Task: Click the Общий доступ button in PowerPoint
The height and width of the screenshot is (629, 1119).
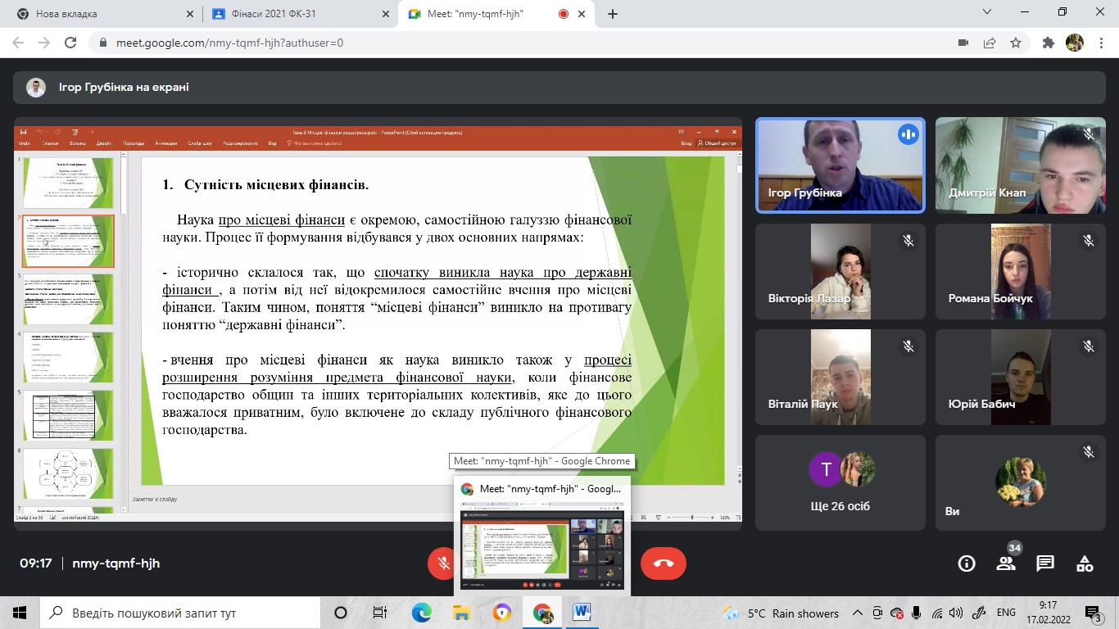Action: click(x=717, y=143)
